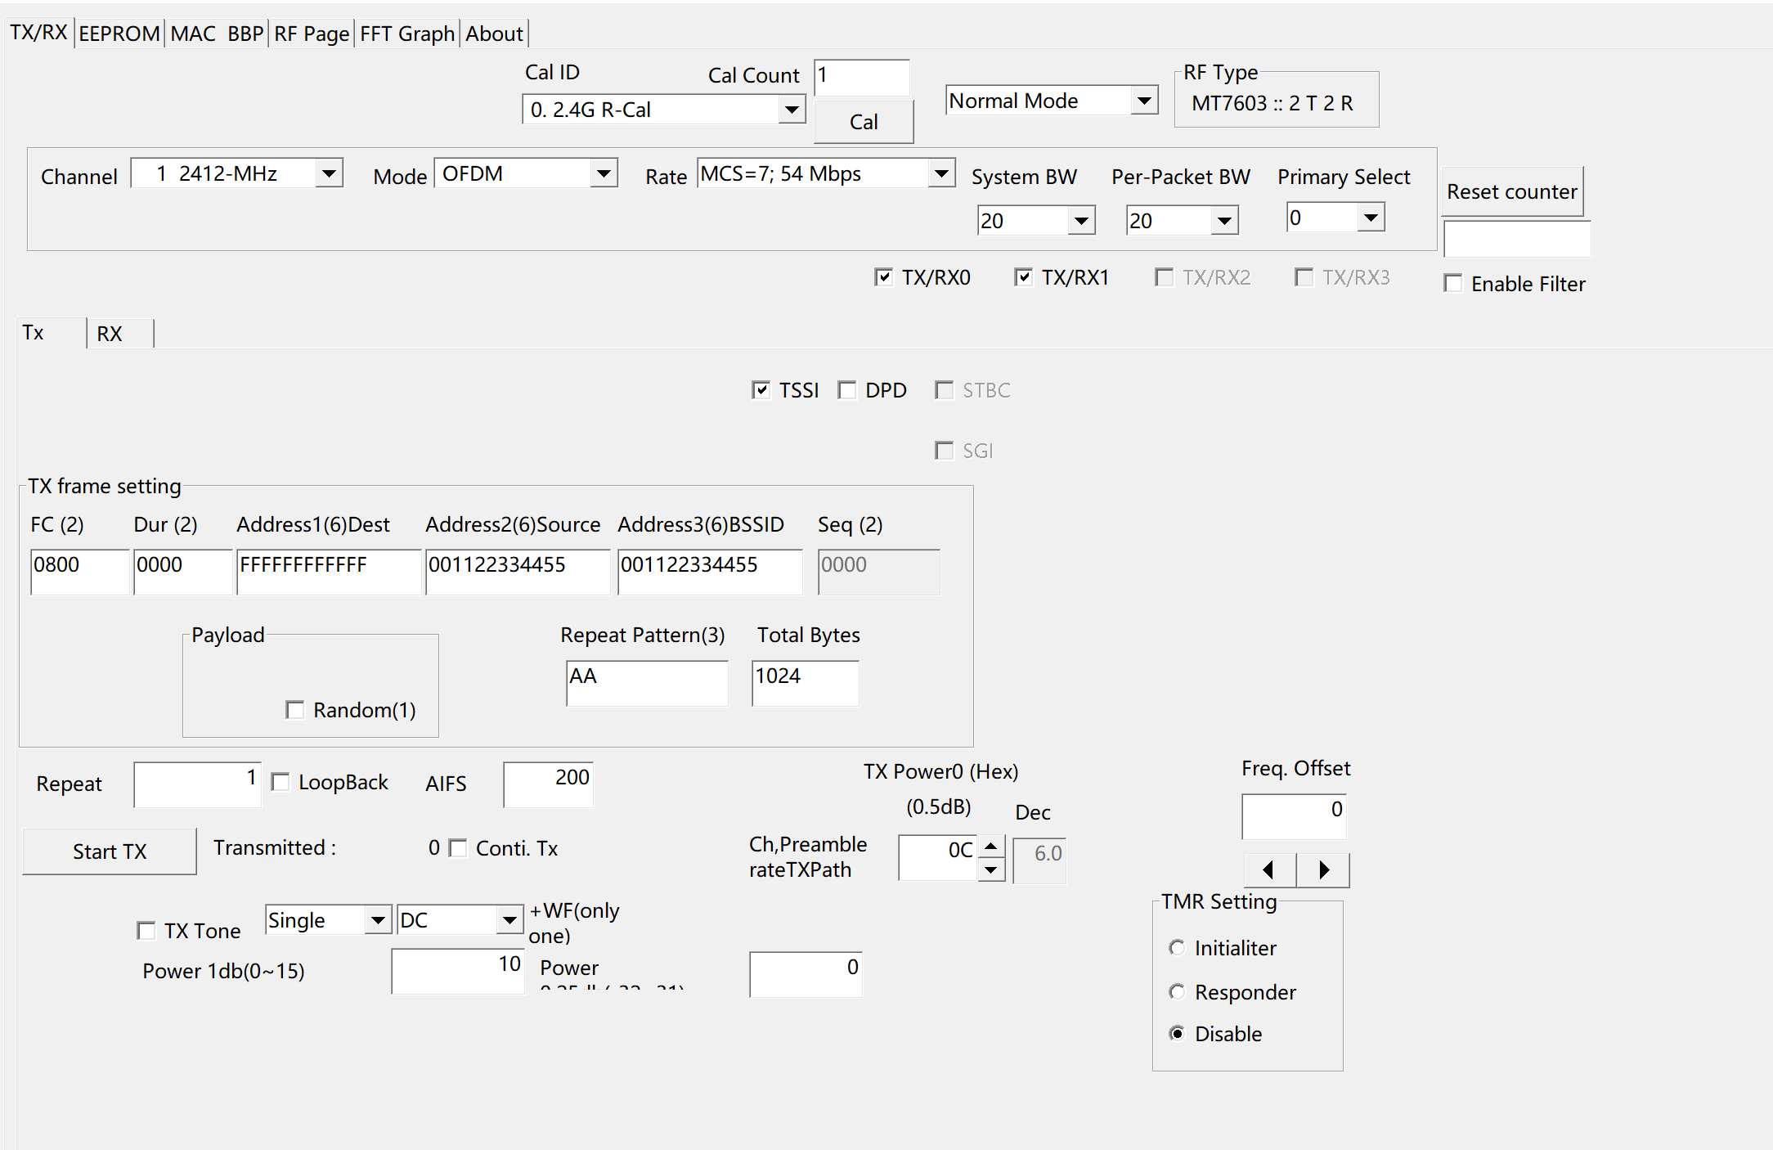This screenshot has width=1773, height=1150.
Task: Enable the Random(1) payload checkbox
Action: click(295, 709)
